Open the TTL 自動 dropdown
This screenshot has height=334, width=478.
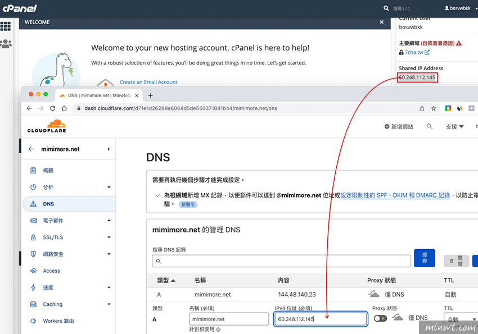pyautogui.click(x=461, y=319)
